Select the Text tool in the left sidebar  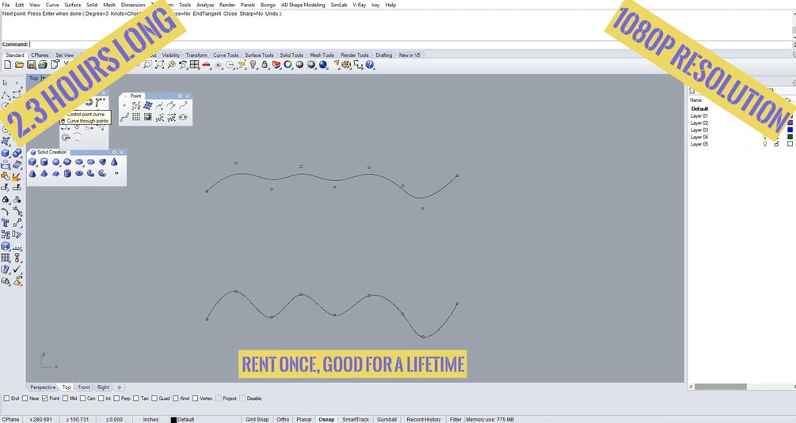6,223
